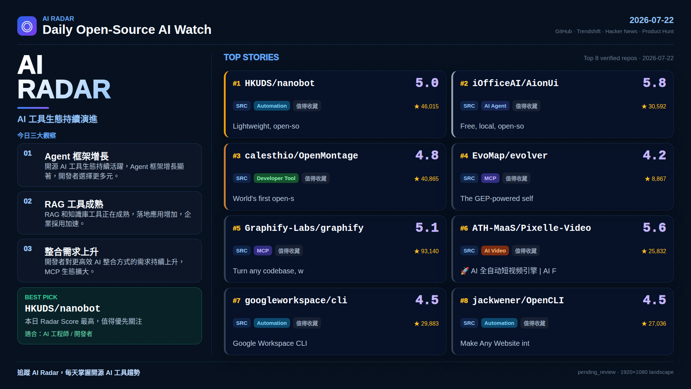Click the star icon on EvoMap/evolver card
Image resolution: width=691 pixels, height=389 pixels.
[647, 179]
